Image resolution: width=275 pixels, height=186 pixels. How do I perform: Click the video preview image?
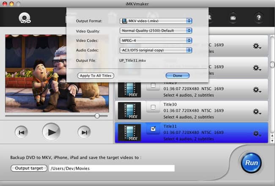[57, 74]
